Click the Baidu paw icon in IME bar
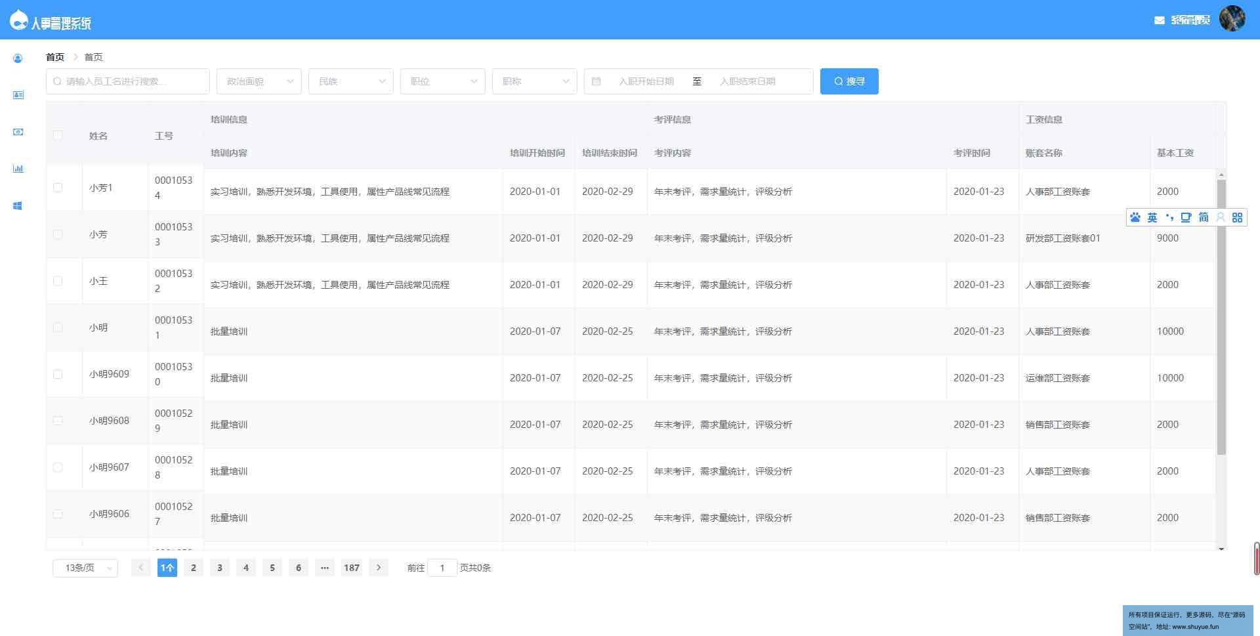Viewport: 1260px width, 636px height. point(1135,217)
